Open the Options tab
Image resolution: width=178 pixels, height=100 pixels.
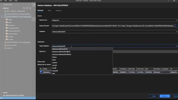click(59, 11)
